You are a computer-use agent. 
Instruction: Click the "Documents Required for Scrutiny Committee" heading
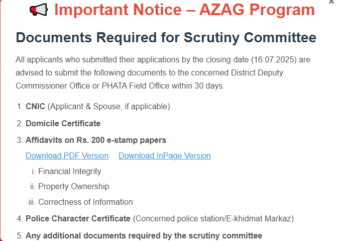point(166,38)
